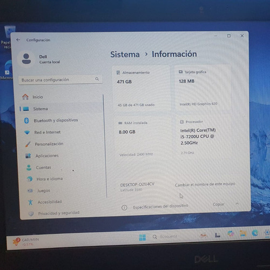Viewport: 270px width, 270px height.
Task: Open the Windows Start menu
Action: [143, 238]
